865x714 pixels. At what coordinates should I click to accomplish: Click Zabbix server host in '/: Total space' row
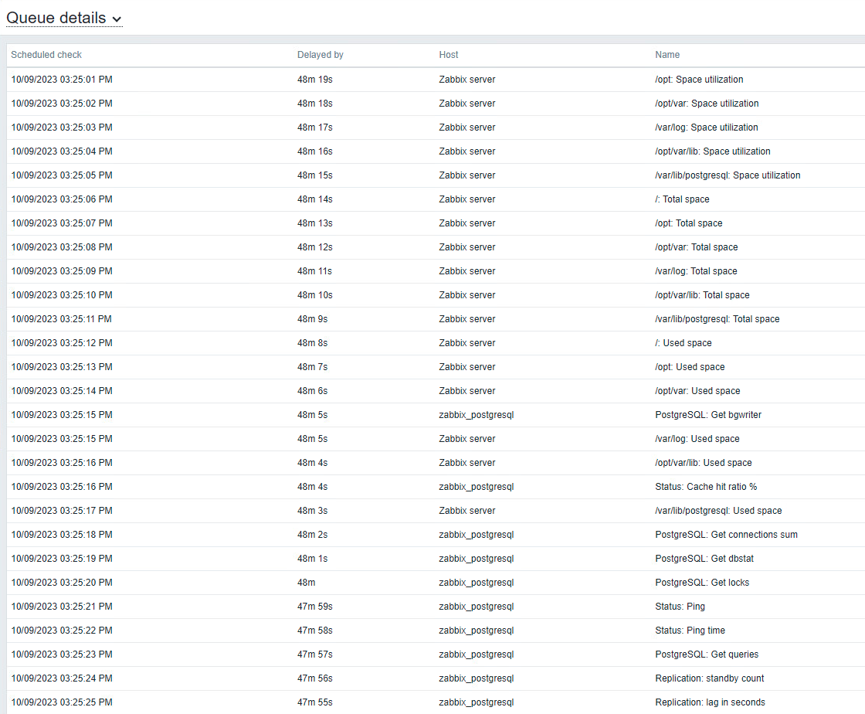(x=467, y=199)
